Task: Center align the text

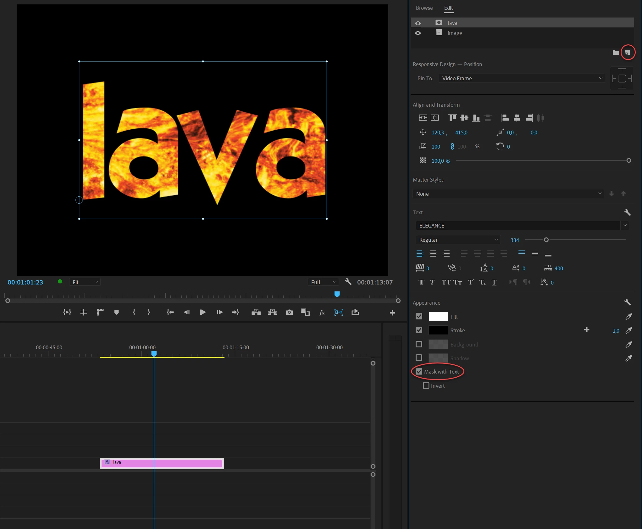Action: click(x=433, y=254)
